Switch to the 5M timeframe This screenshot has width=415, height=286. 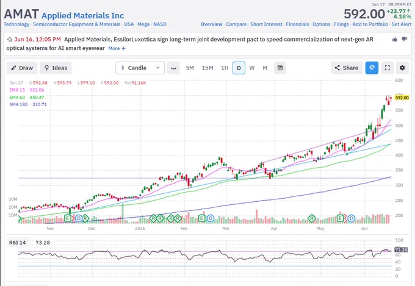point(190,68)
